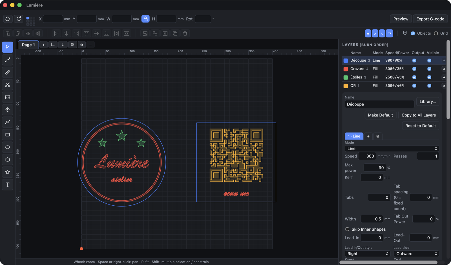The height and width of the screenshot is (265, 451).
Task: Select the star shape tool
Action: (8, 172)
